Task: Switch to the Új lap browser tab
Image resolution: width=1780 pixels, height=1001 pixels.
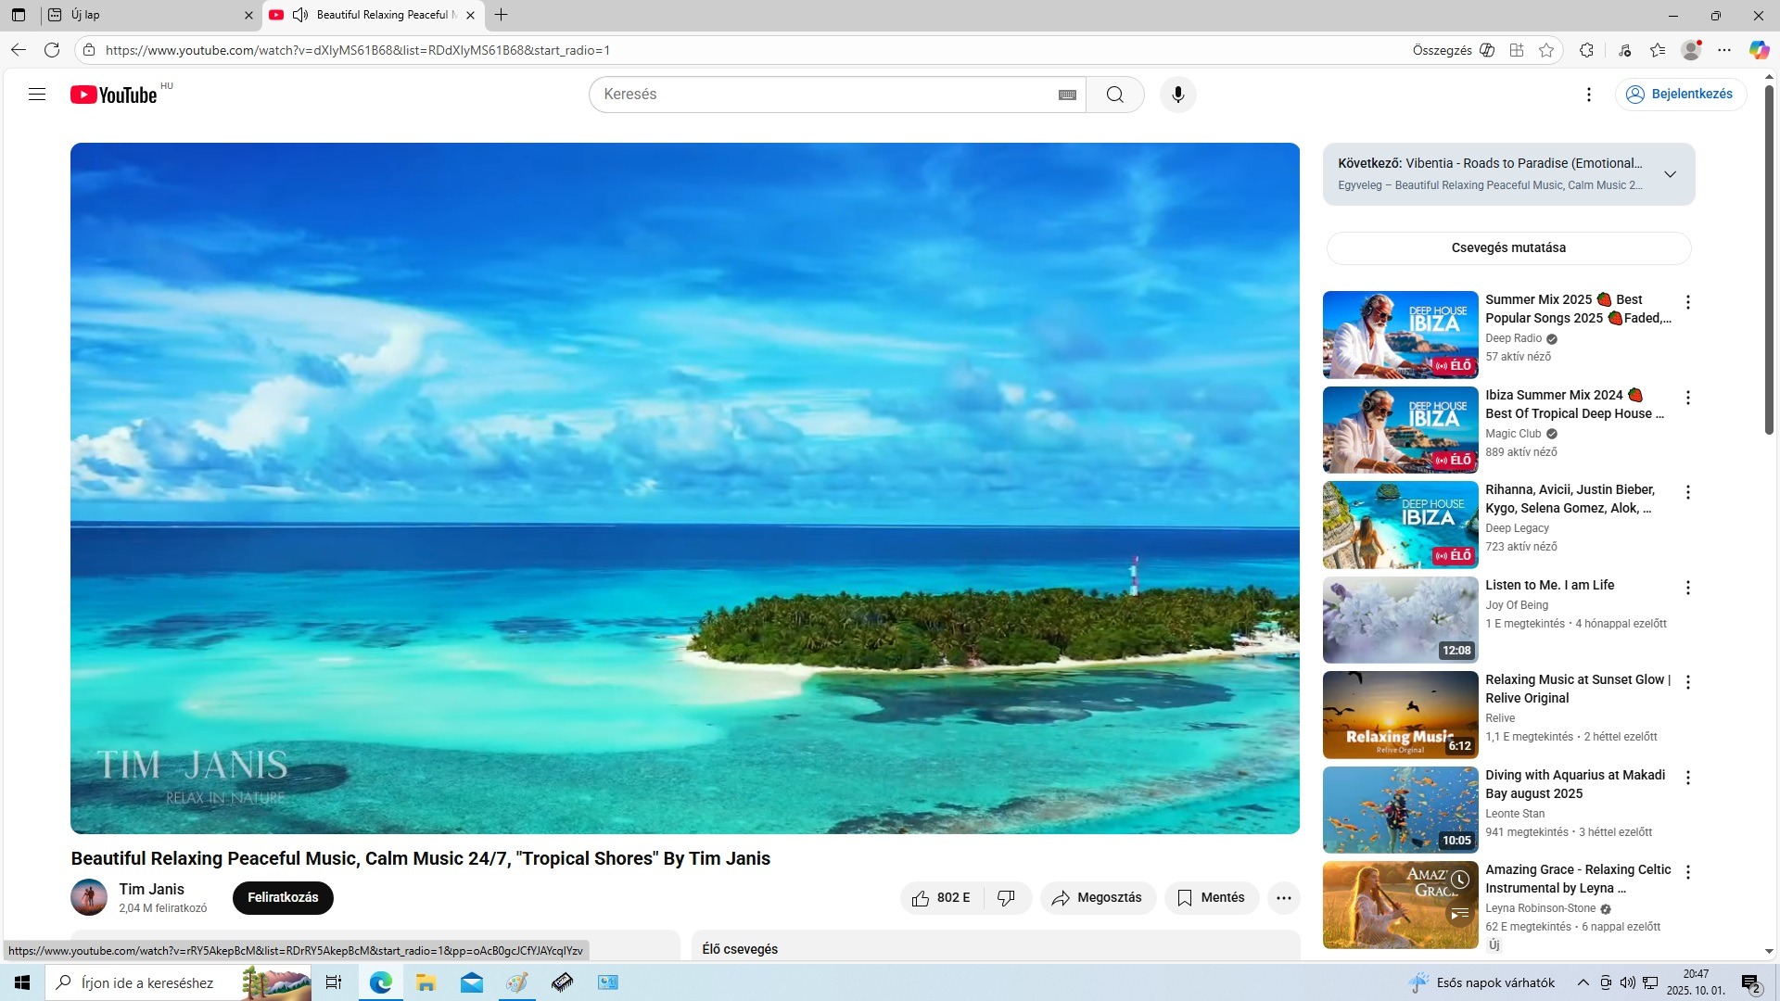Action: pos(148,15)
